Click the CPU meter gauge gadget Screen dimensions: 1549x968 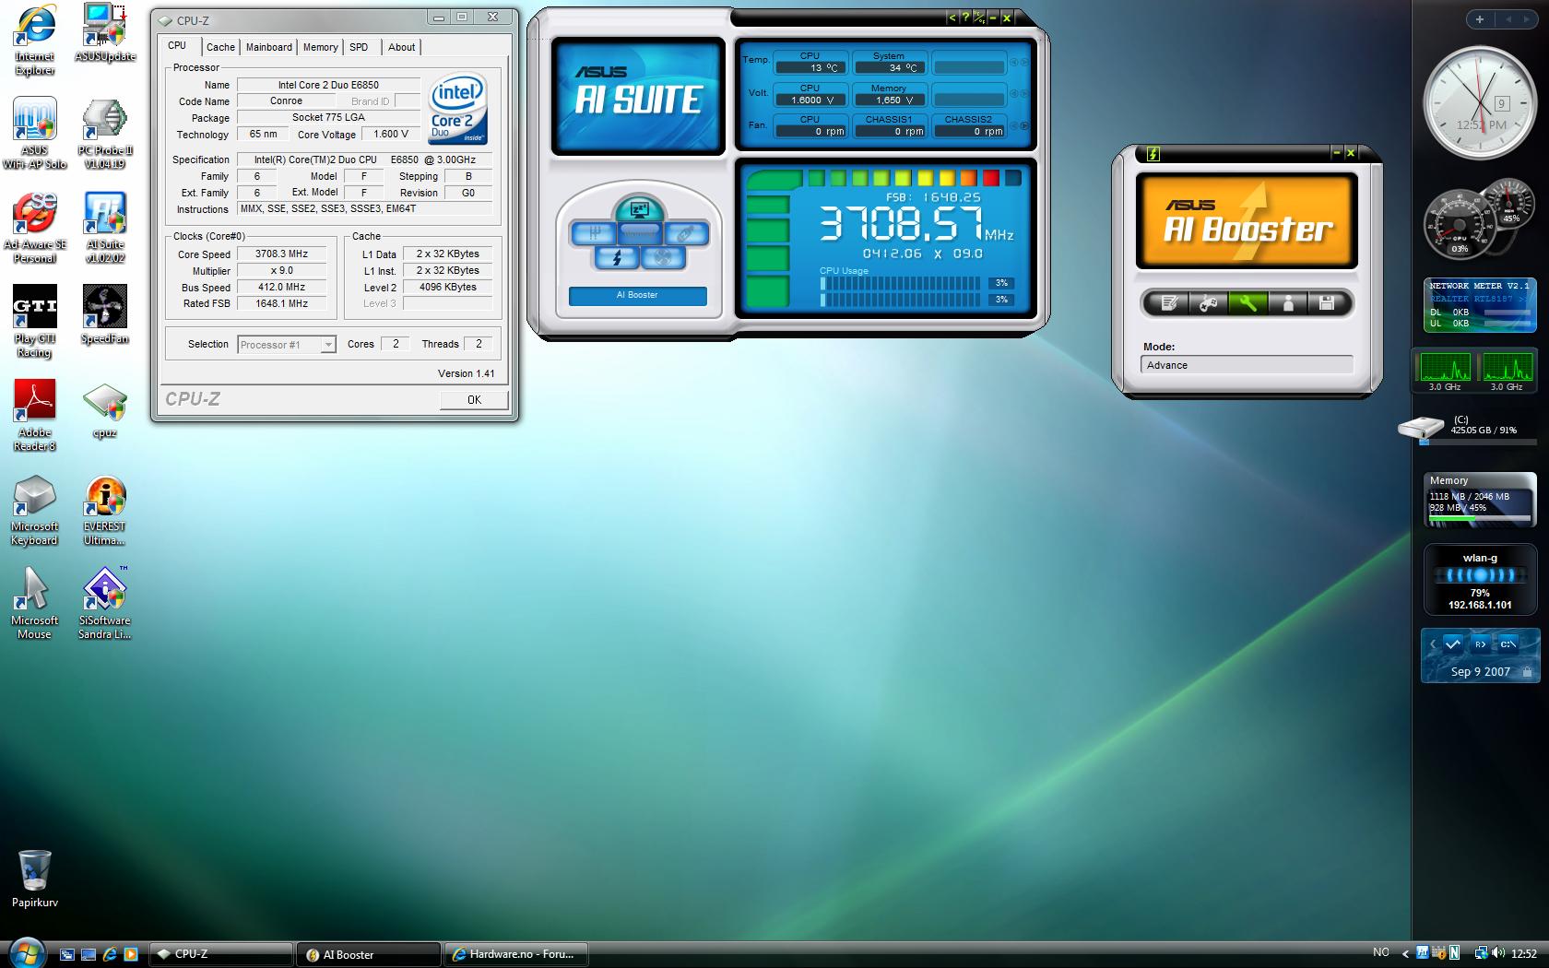point(1479,218)
